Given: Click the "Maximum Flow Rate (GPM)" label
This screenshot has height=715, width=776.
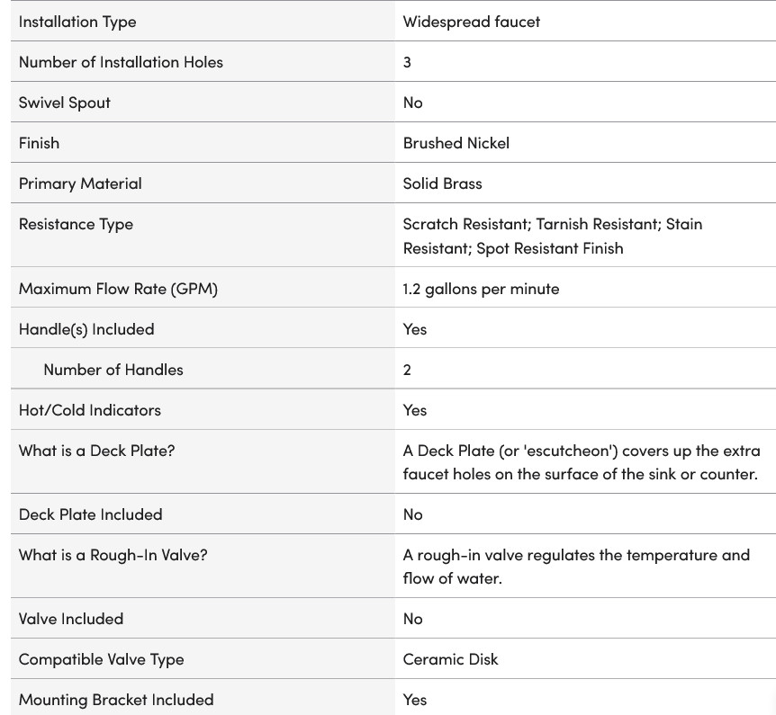Looking at the screenshot, I should tap(118, 289).
